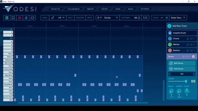Click the red Bassline track circle
198x111 pixels.
pos(170,51)
